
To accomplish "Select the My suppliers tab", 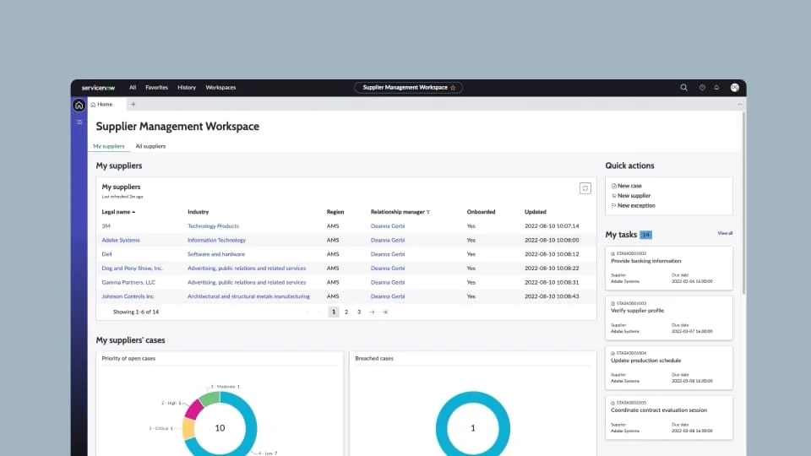I will coord(109,146).
